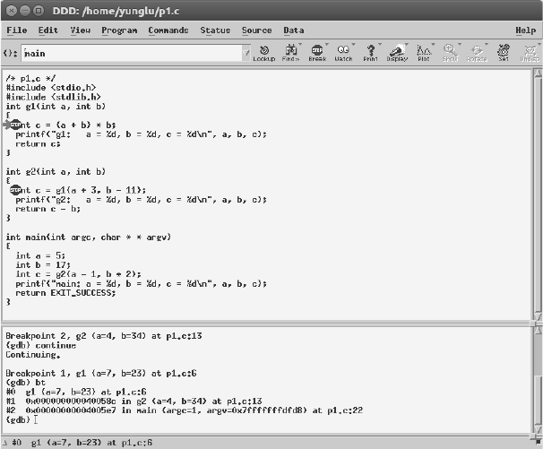Click the source pane scroll-up arrow
This screenshot has width=543, height=449.
[538, 73]
